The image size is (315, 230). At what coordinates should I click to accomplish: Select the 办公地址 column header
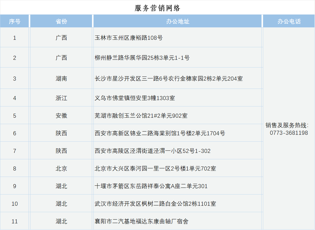pos(177,21)
